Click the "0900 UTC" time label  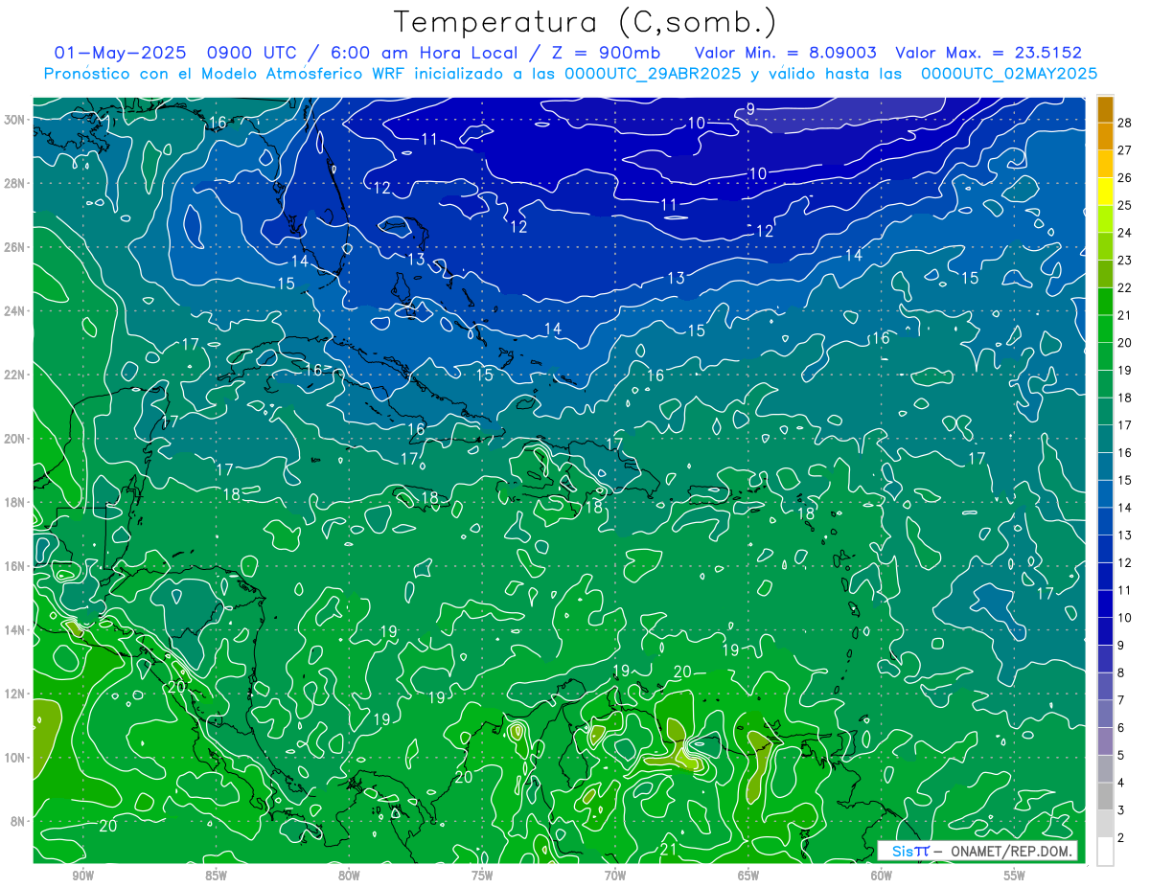click(252, 53)
